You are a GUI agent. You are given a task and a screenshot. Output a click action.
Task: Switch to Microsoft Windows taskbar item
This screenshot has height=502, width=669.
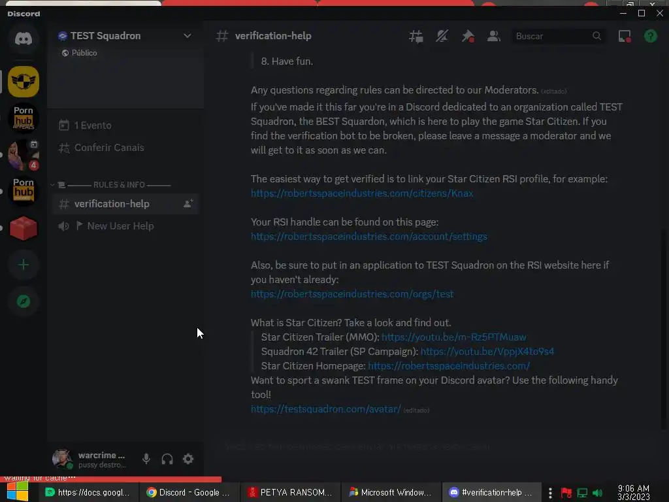(x=391, y=492)
